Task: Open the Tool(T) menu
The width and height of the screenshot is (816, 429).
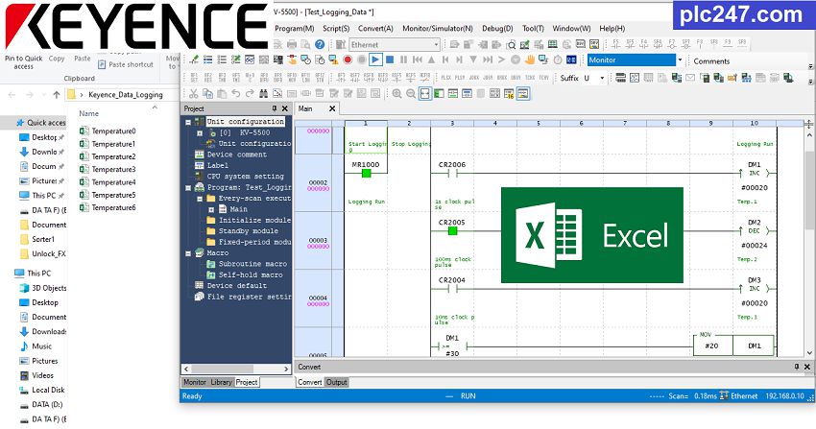Action: coord(533,29)
